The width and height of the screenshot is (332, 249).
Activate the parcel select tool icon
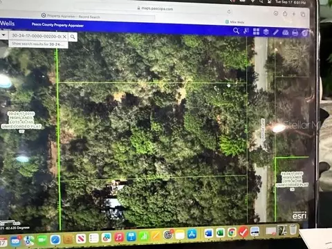pos(246,31)
